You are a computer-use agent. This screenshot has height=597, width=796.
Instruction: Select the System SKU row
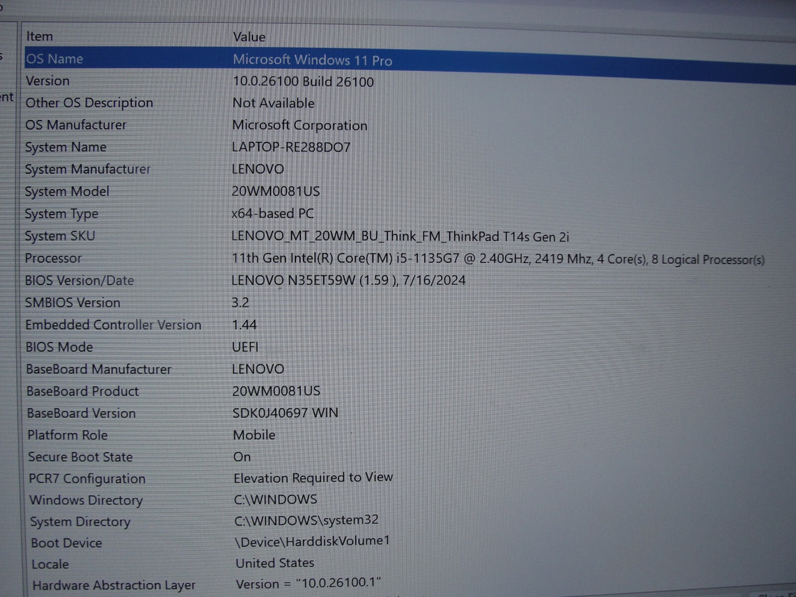click(x=60, y=236)
